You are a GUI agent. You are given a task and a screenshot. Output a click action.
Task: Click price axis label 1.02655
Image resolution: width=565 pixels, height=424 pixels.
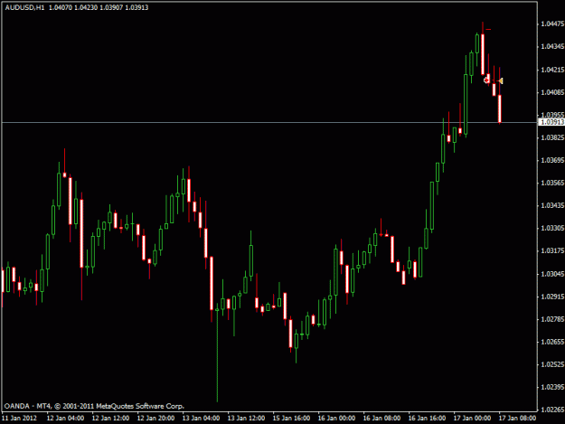click(x=552, y=342)
